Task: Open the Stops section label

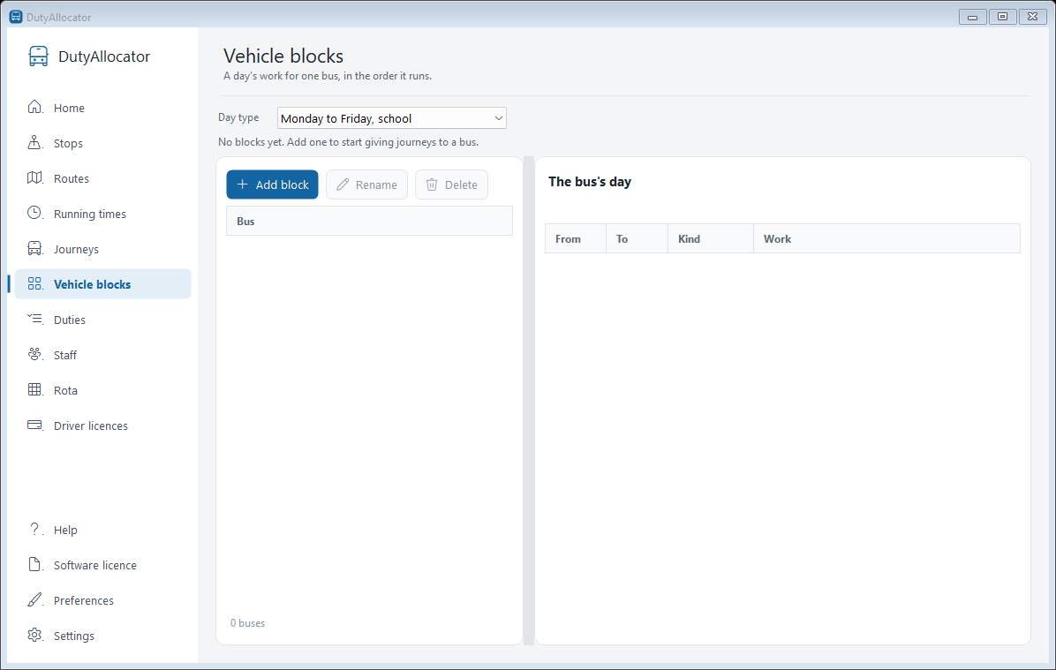Action: pyautogui.click(x=68, y=143)
